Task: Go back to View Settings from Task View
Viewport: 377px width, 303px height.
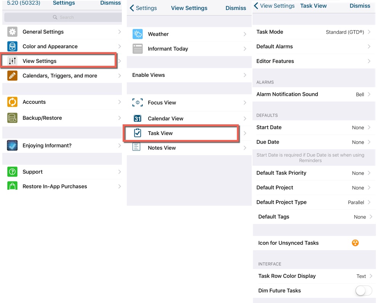Action: [x=274, y=6]
